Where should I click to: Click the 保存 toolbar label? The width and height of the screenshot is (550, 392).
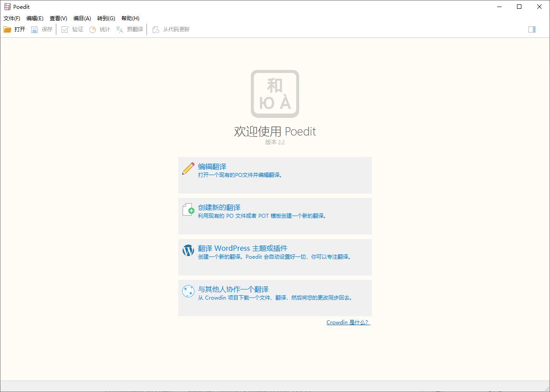point(47,29)
